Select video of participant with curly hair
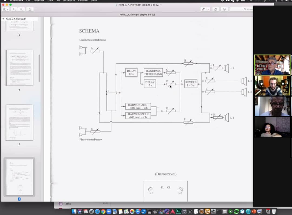 tap(272, 127)
